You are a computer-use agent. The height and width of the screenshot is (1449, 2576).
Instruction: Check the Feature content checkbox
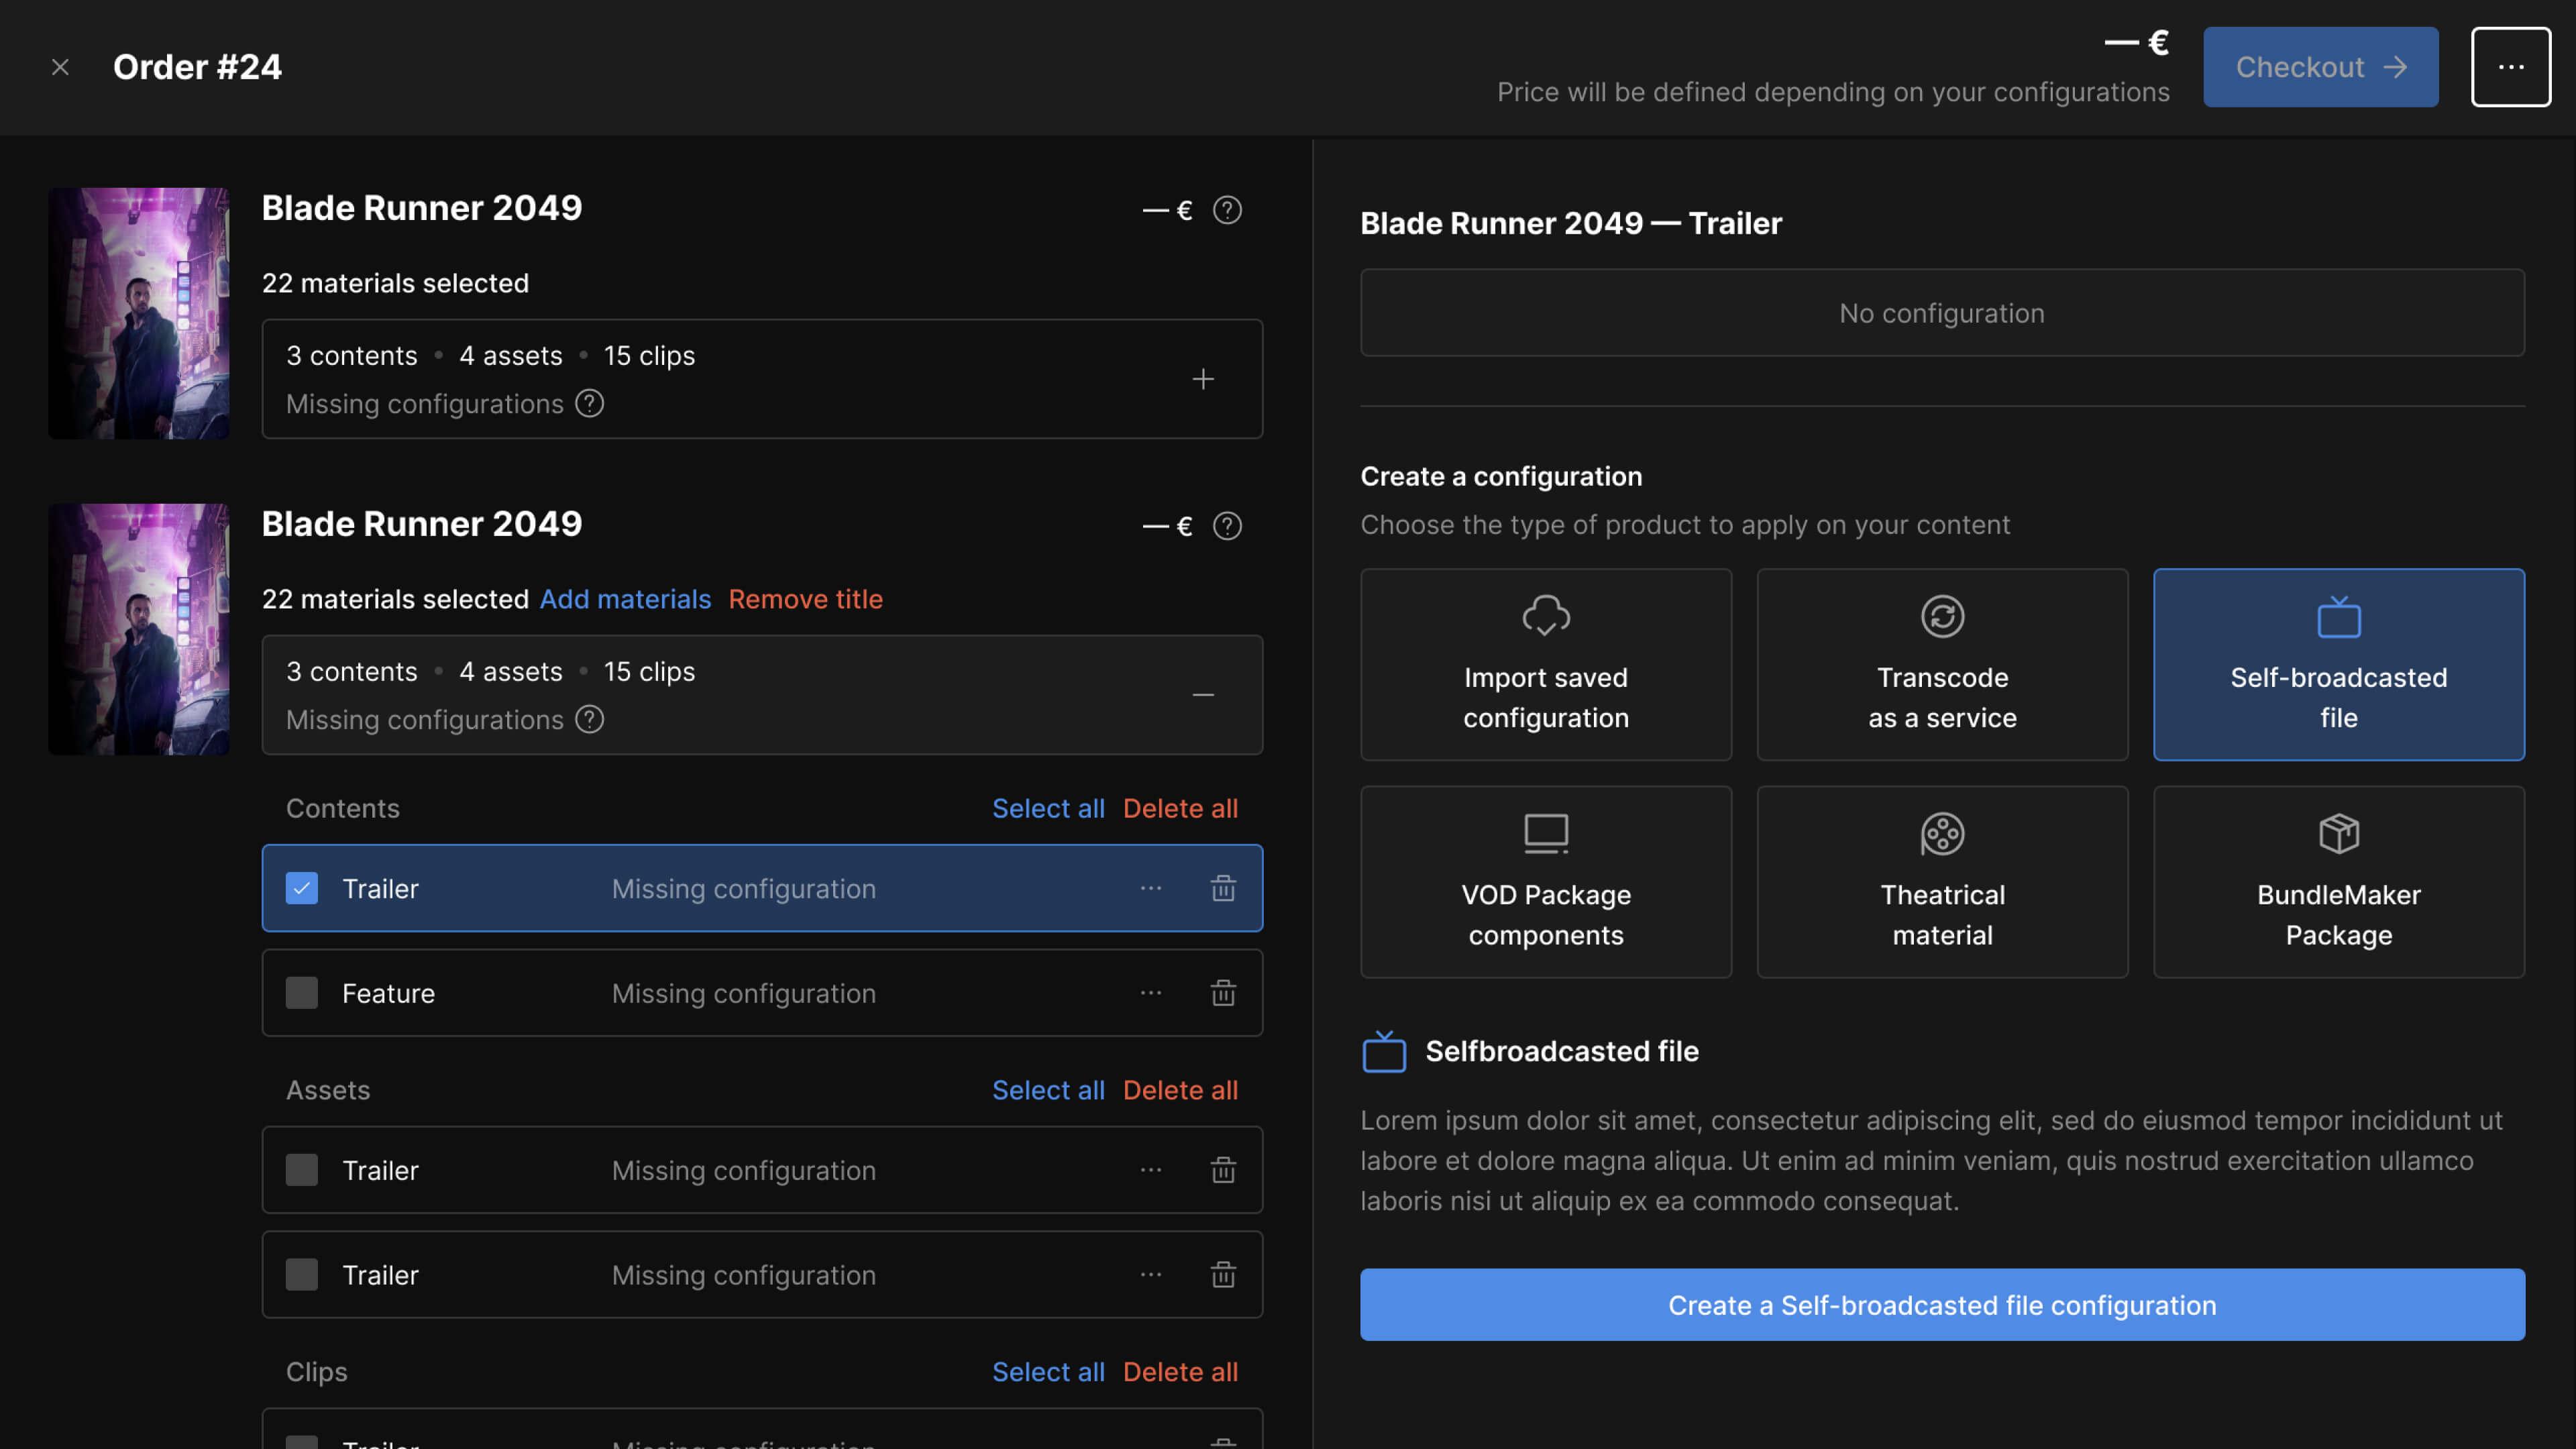pyautogui.click(x=302, y=993)
